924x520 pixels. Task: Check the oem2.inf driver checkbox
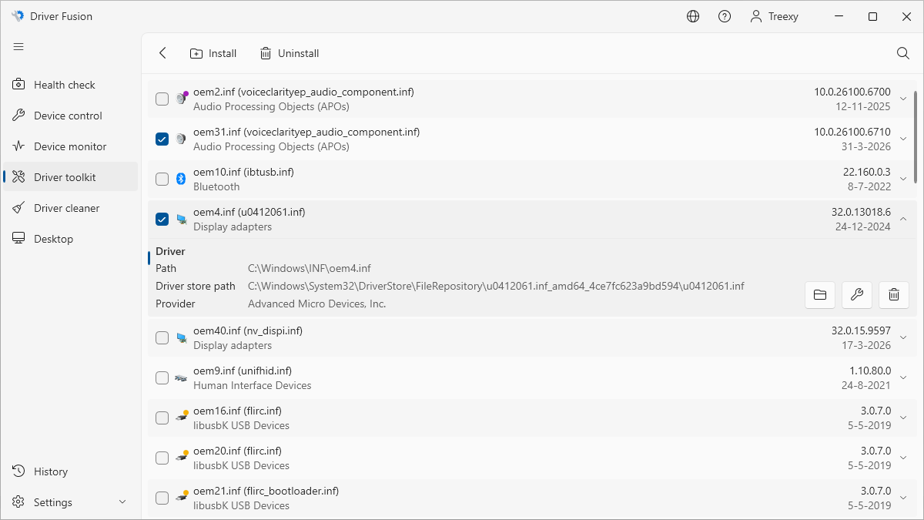(162, 99)
